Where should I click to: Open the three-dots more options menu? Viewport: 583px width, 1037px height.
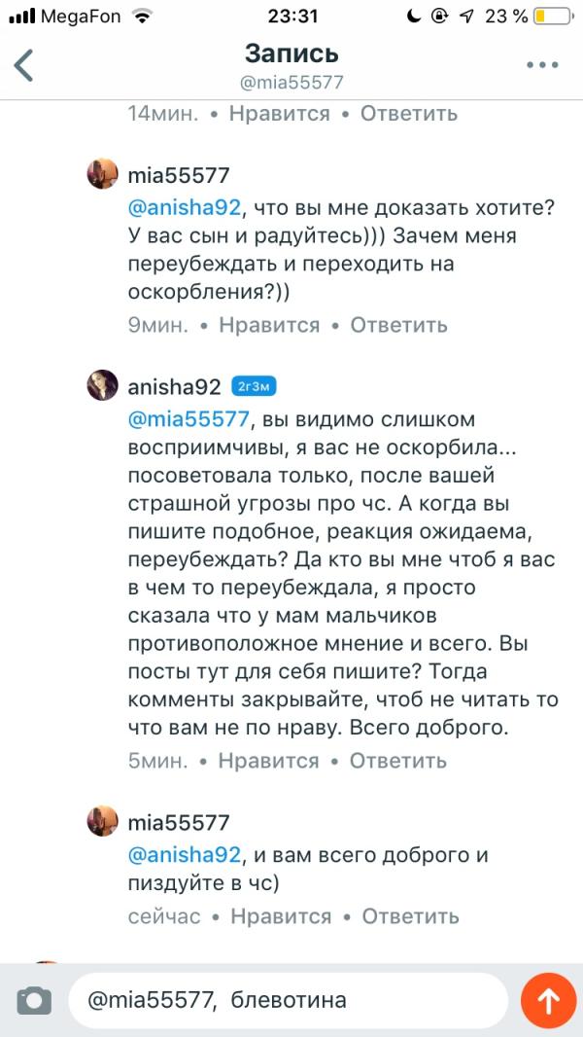click(542, 65)
